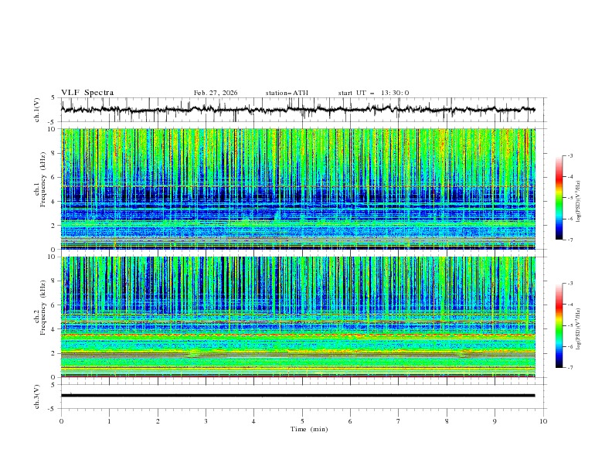Click the time axis tick label "5"
This screenshot has height=473, width=612.
[302, 421]
